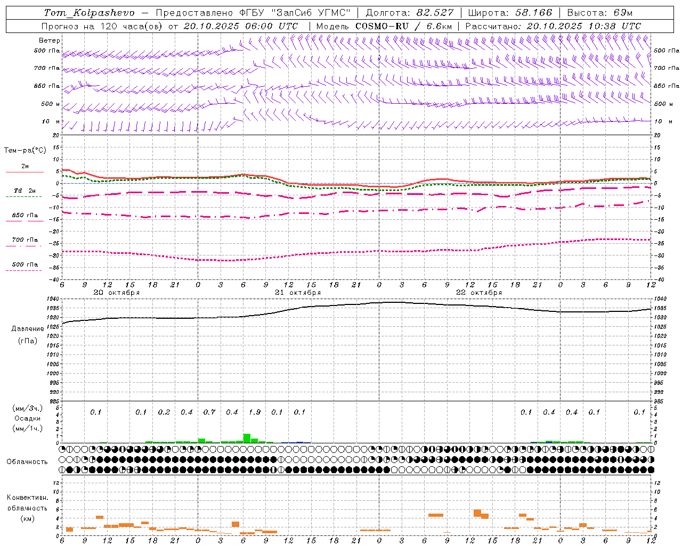Click the tallest green precipitation bar
Screen dimensions: 682x545
pos(247,438)
